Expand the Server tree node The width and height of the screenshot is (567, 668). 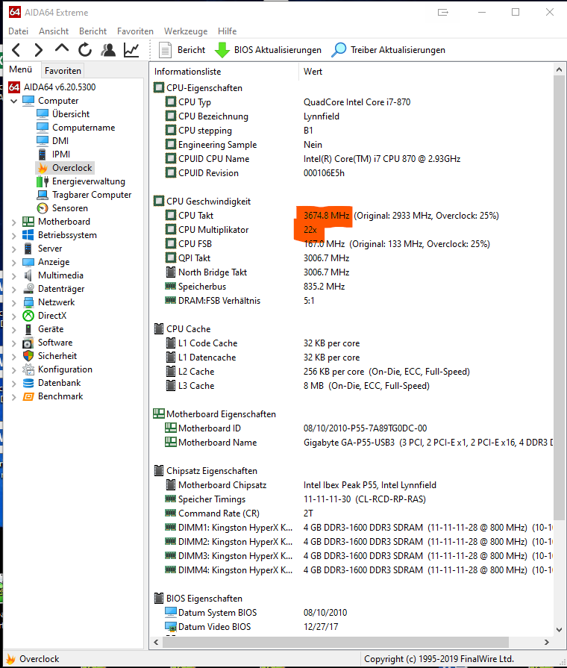[13, 249]
